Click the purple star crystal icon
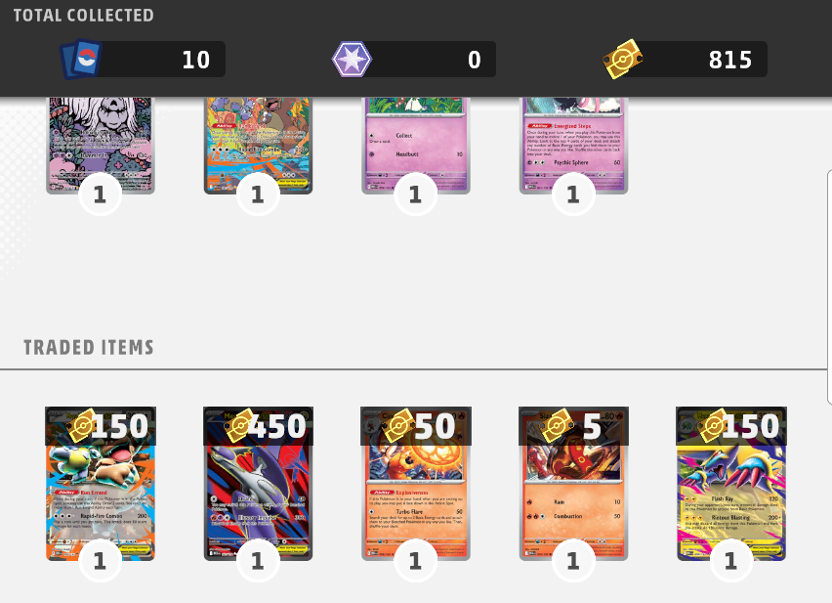Image resolution: width=832 pixels, height=603 pixels. point(352,60)
